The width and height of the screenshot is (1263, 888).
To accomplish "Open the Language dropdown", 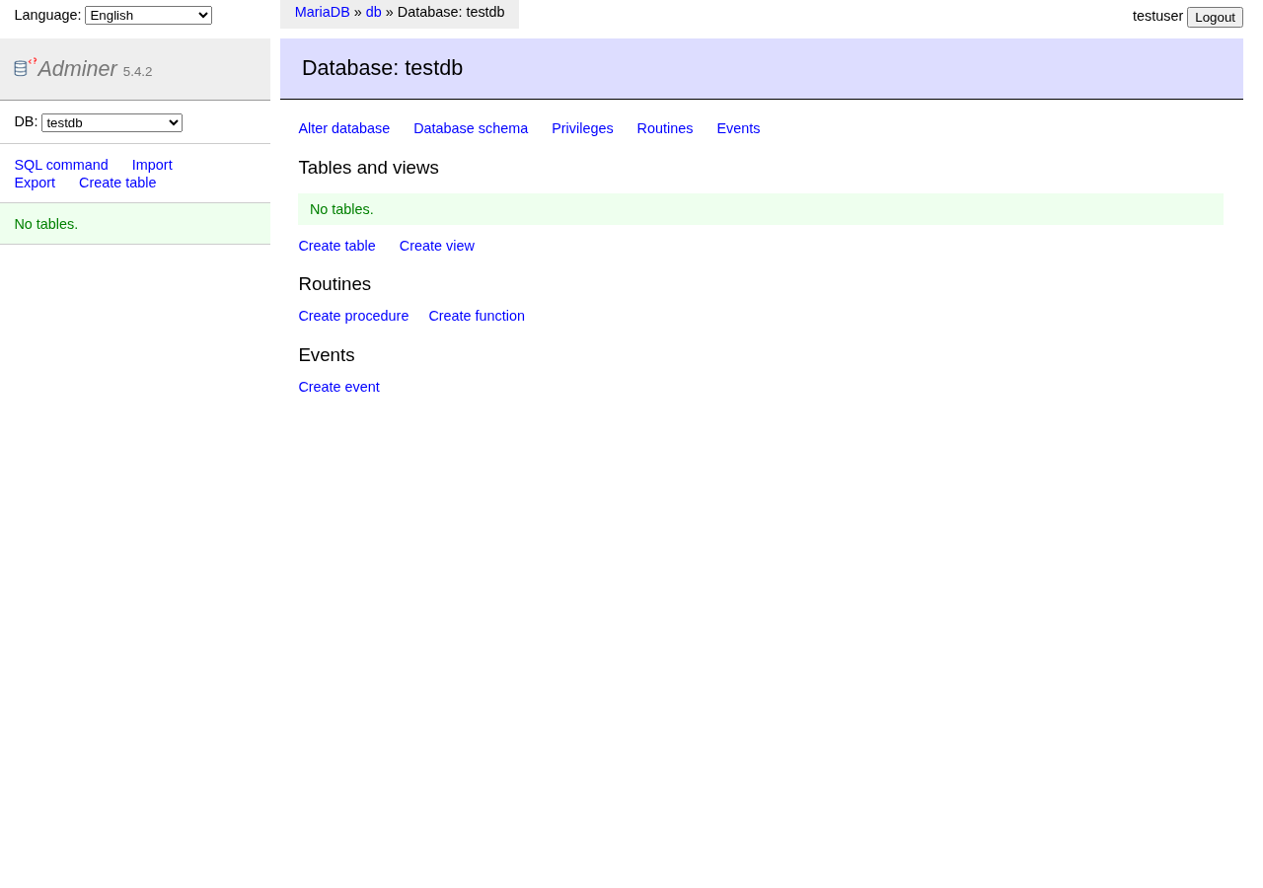I will coord(148,16).
